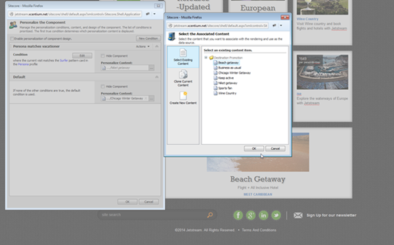Click Personalize the Component people icon
Screen dimensions: 394x245
13,25
